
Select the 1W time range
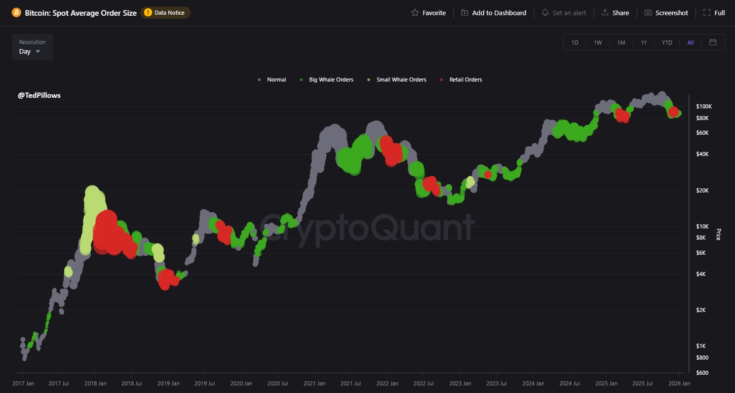[x=598, y=43]
